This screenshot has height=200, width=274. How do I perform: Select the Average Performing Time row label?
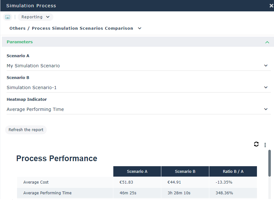point(47,193)
